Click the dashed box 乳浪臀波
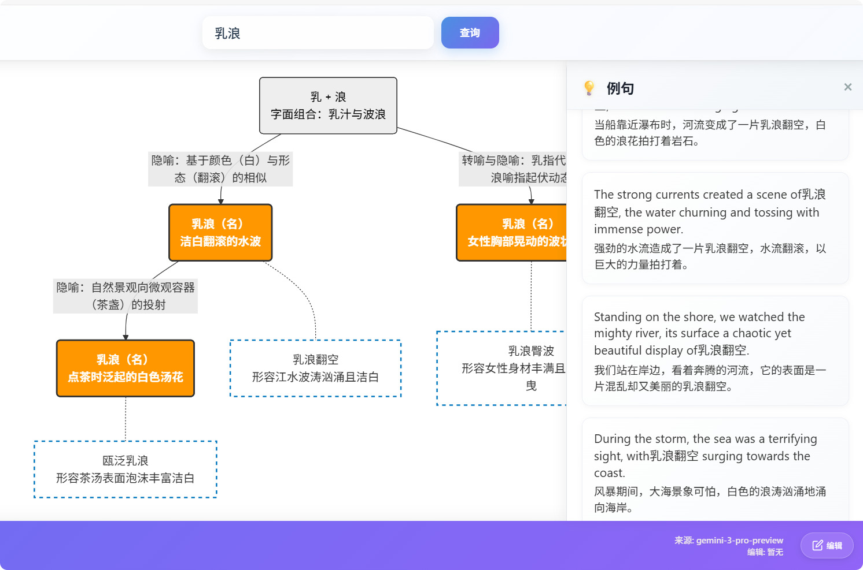The width and height of the screenshot is (863, 570). tap(501, 368)
